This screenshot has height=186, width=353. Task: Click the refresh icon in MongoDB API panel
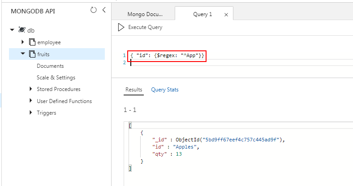coord(93,10)
